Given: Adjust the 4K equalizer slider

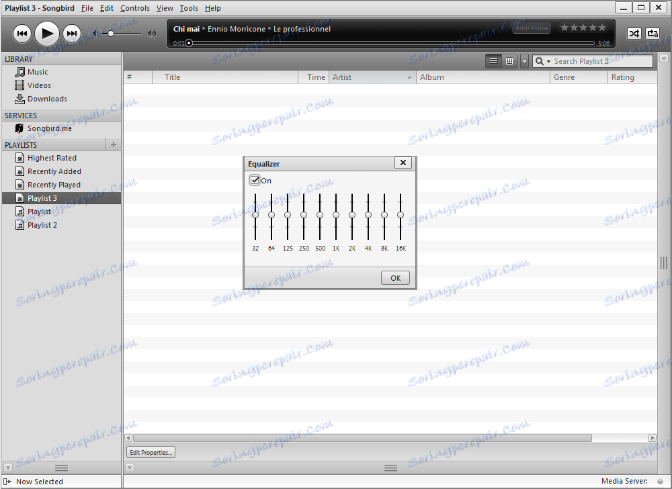Looking at the screenshot, I should pos(368,215).
